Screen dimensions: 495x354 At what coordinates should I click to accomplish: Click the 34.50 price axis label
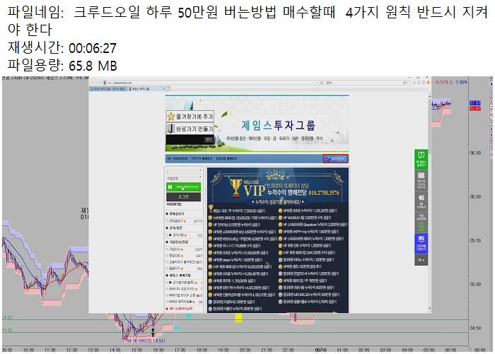click(475, 329)
